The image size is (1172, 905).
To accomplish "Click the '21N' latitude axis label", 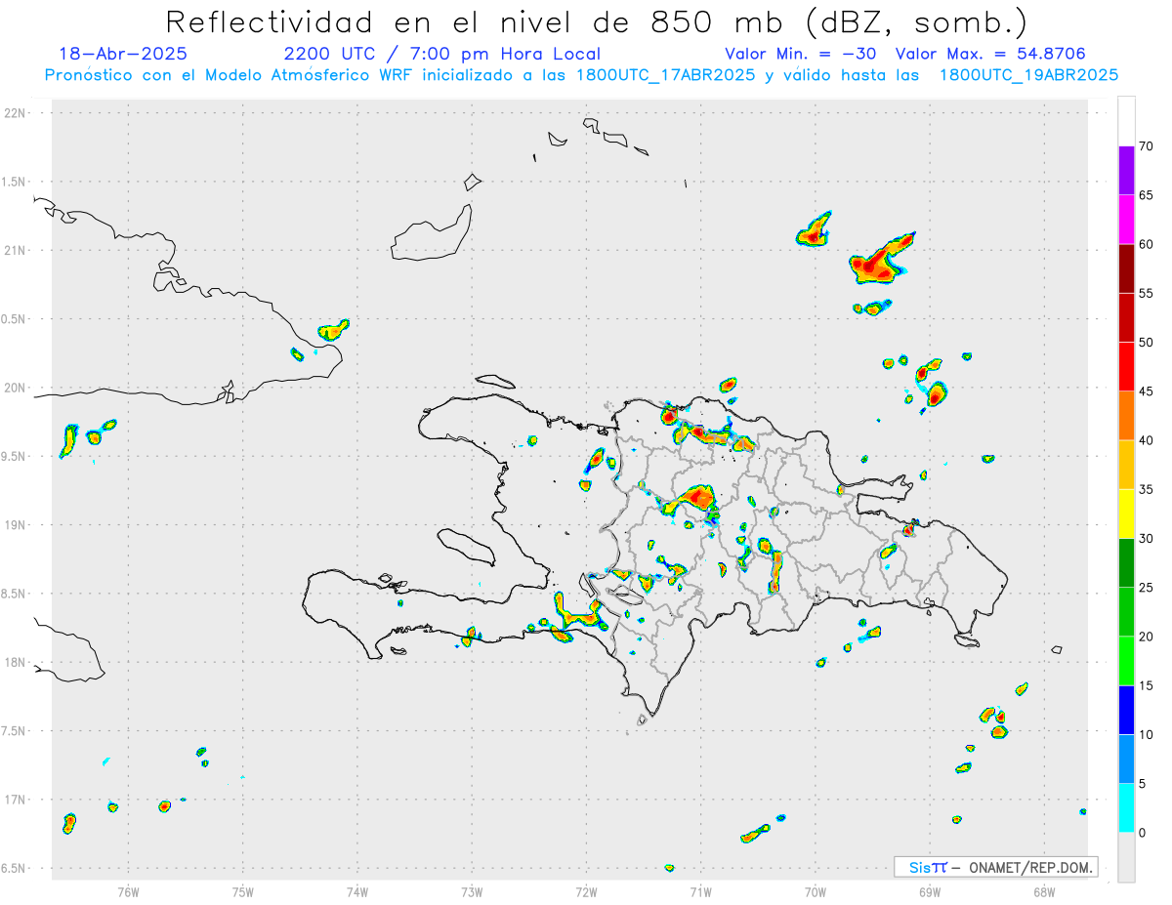I will coord(16,250).
